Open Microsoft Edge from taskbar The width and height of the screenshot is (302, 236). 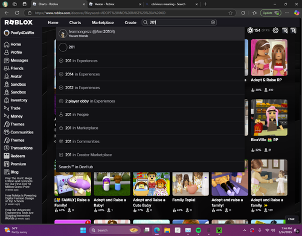(157, 230)
